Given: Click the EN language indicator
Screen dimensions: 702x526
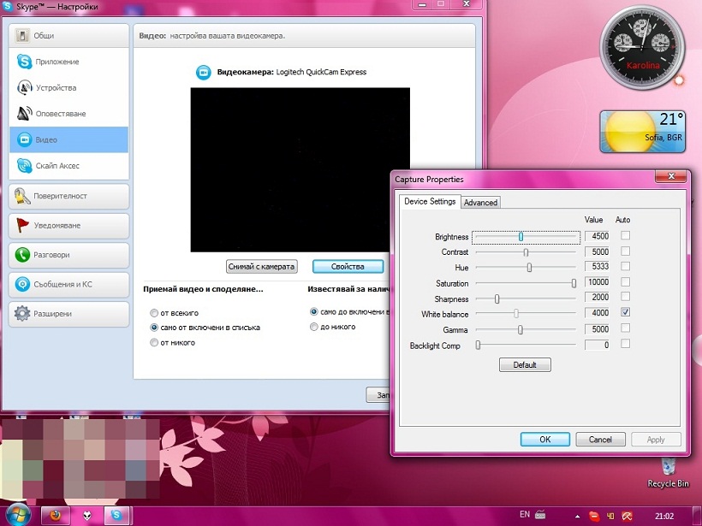Looking at the screenshot, I should 525,515.
